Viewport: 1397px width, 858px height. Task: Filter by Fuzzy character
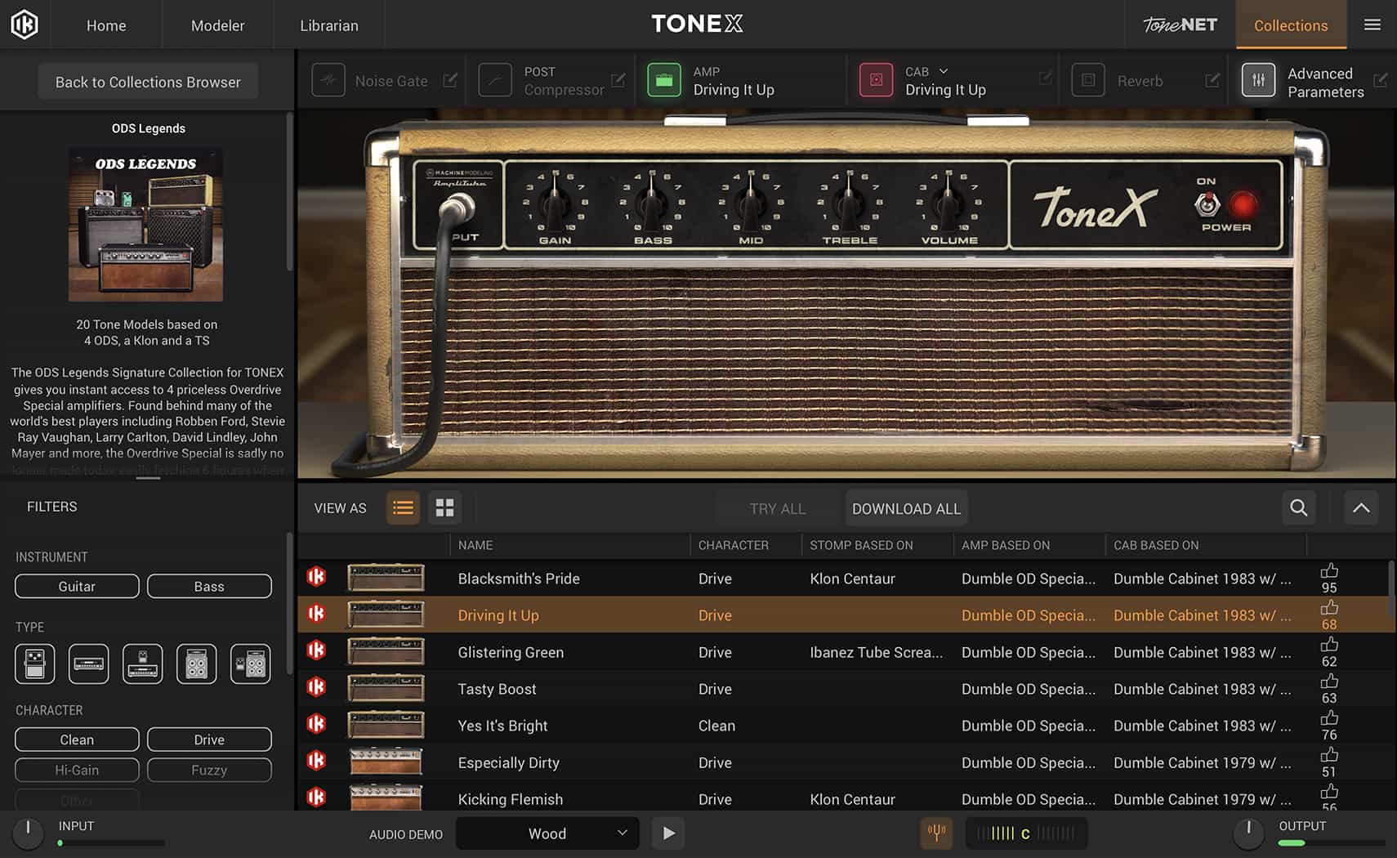[x=209, y=770]
